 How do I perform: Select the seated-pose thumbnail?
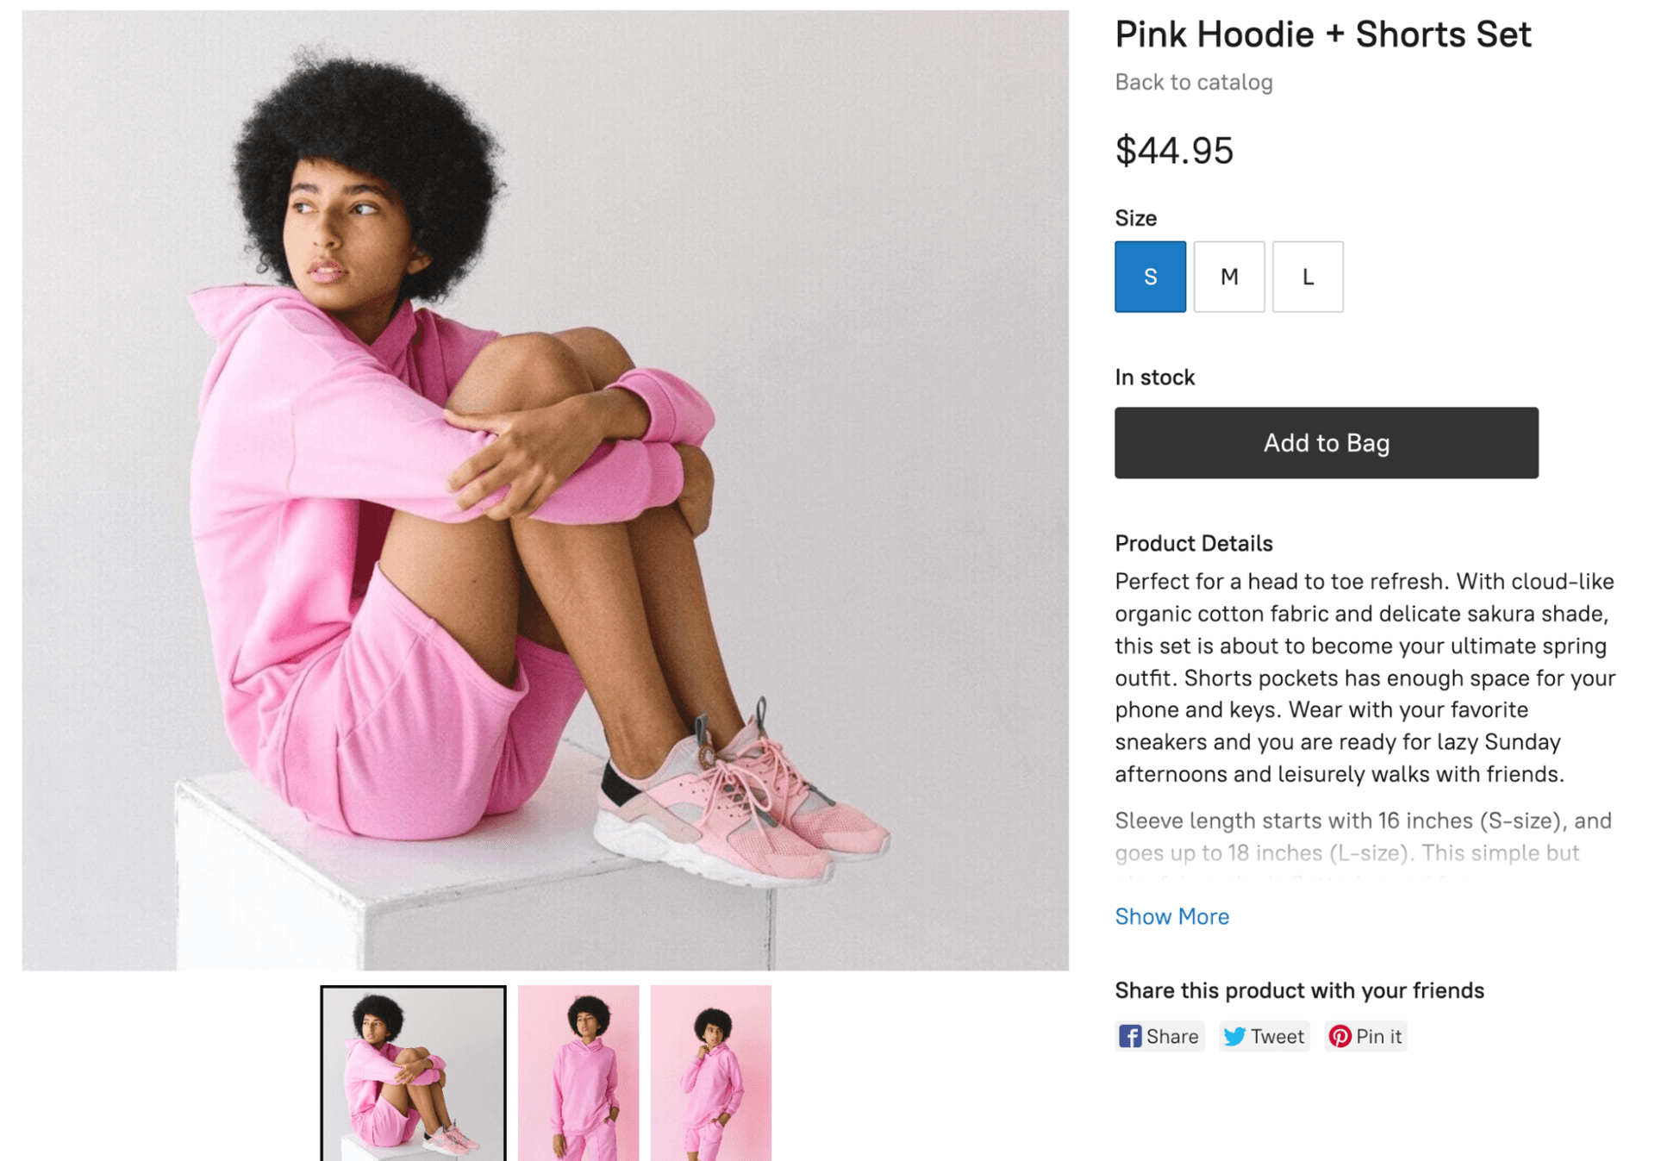413,1073
